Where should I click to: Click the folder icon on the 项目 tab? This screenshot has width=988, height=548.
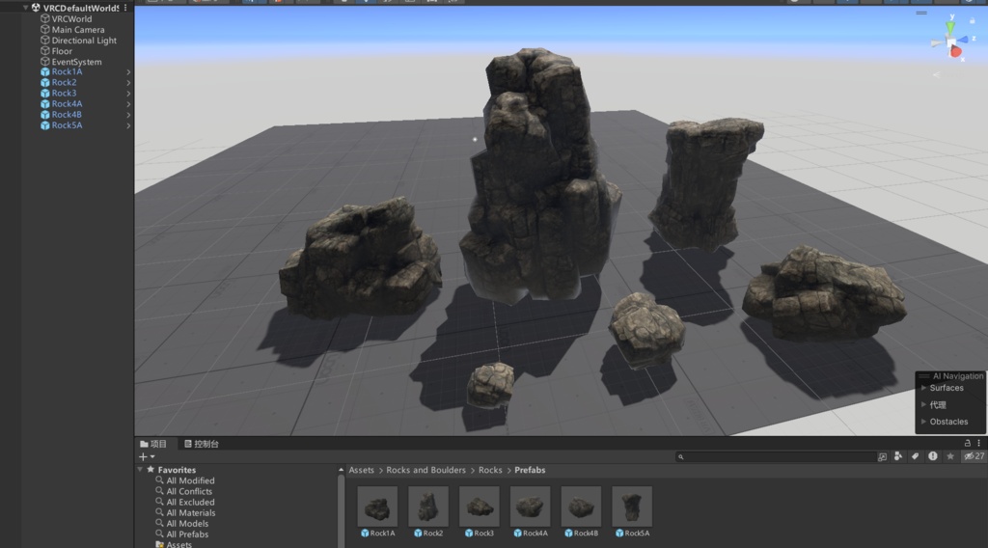(145, 444)
